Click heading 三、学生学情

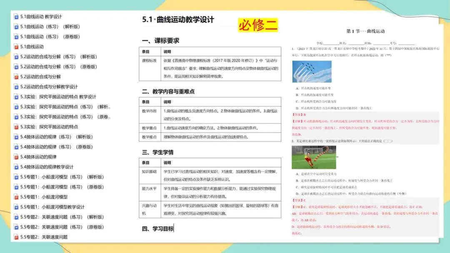157,152
